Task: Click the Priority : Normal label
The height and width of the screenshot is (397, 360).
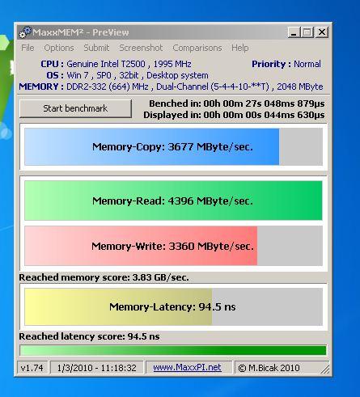Action: [286, 64]
